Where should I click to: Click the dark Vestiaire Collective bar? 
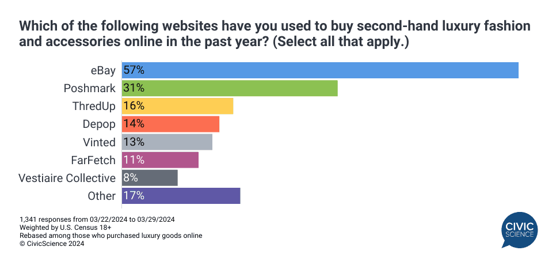click(150, 177)
